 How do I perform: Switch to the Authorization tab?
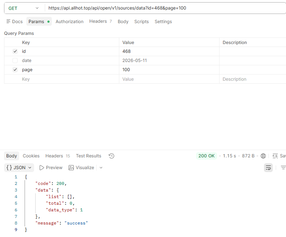(x=69, y=22)
